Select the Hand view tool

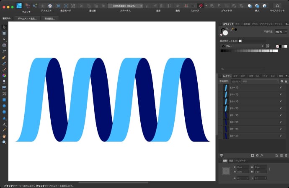(x=4, y=136)
